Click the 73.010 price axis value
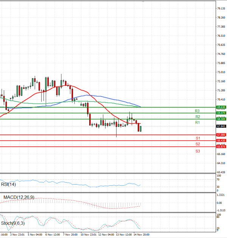The width and height of the screenshot is (227, 238). point(221,72)
